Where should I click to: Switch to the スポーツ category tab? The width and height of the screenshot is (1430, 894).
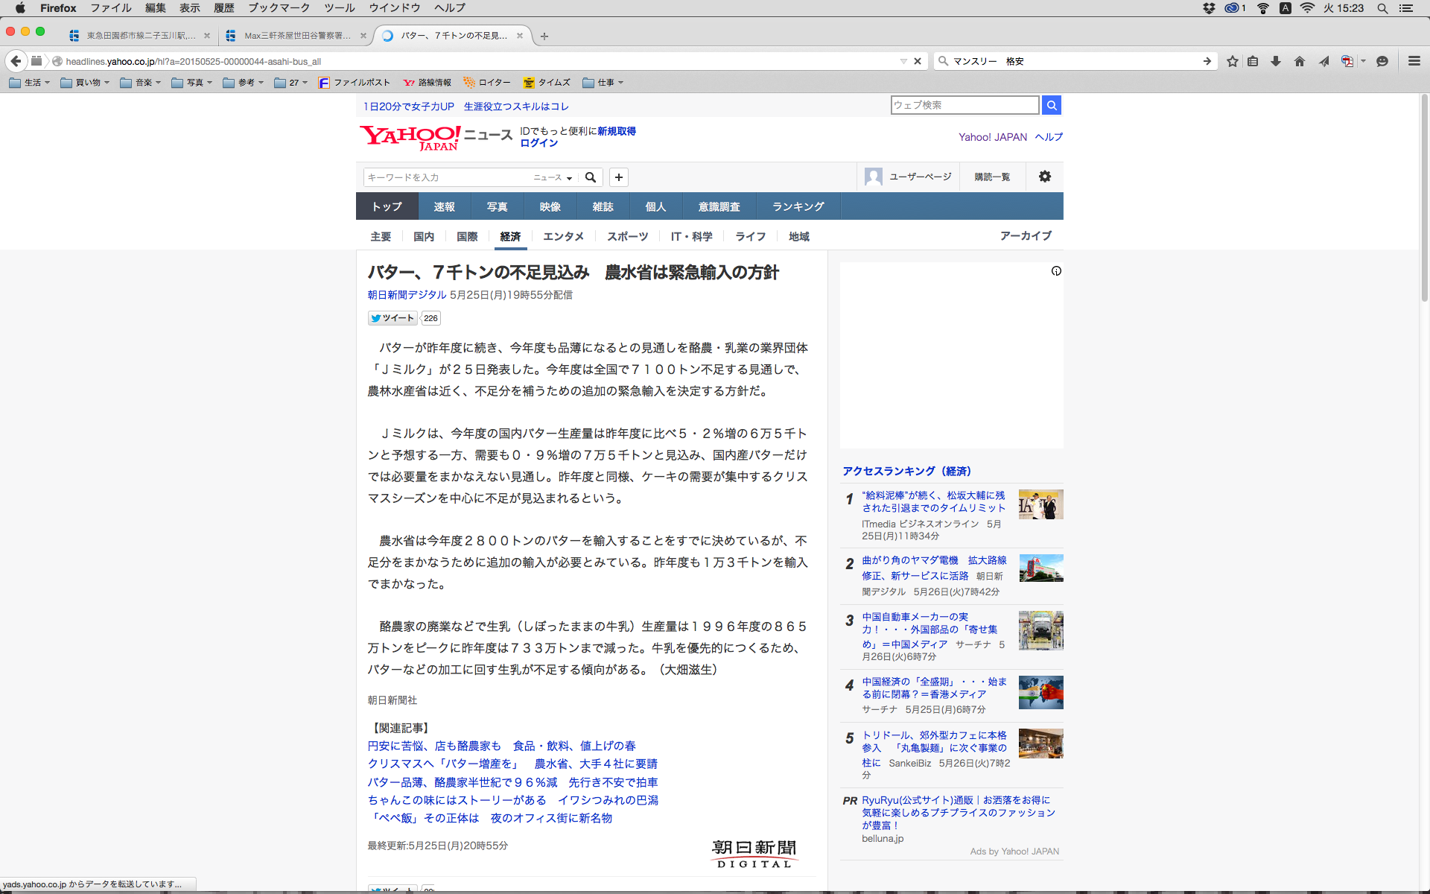[x=627, y=236]
